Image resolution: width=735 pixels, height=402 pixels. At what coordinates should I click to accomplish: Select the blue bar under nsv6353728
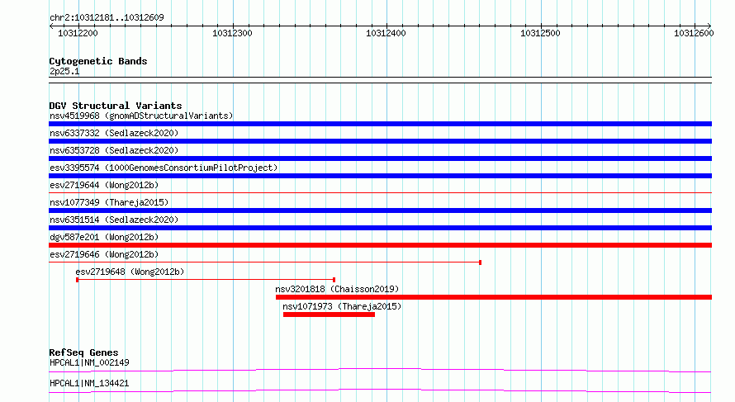380,158
